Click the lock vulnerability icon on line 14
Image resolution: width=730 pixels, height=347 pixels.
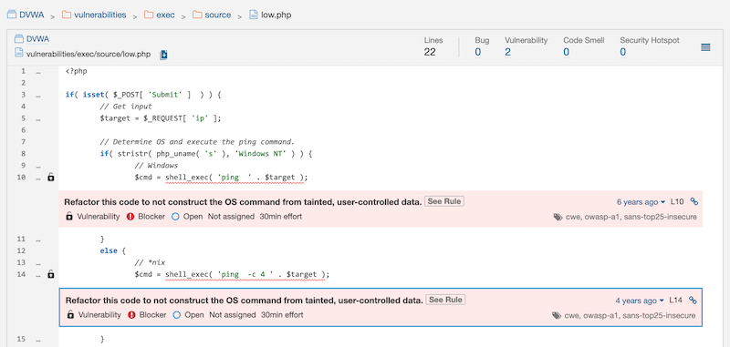coord(51,274)
